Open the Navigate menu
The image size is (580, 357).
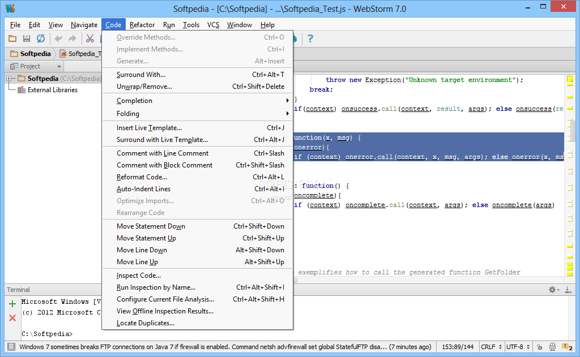tap(84, 25)
